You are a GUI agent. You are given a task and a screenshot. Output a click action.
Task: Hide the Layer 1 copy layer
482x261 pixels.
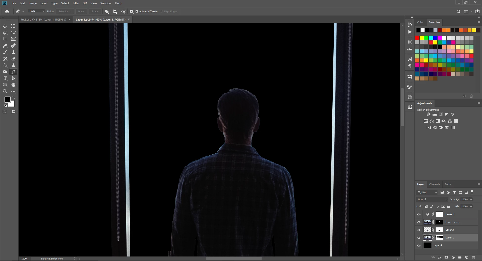click(x=419, y=222)
